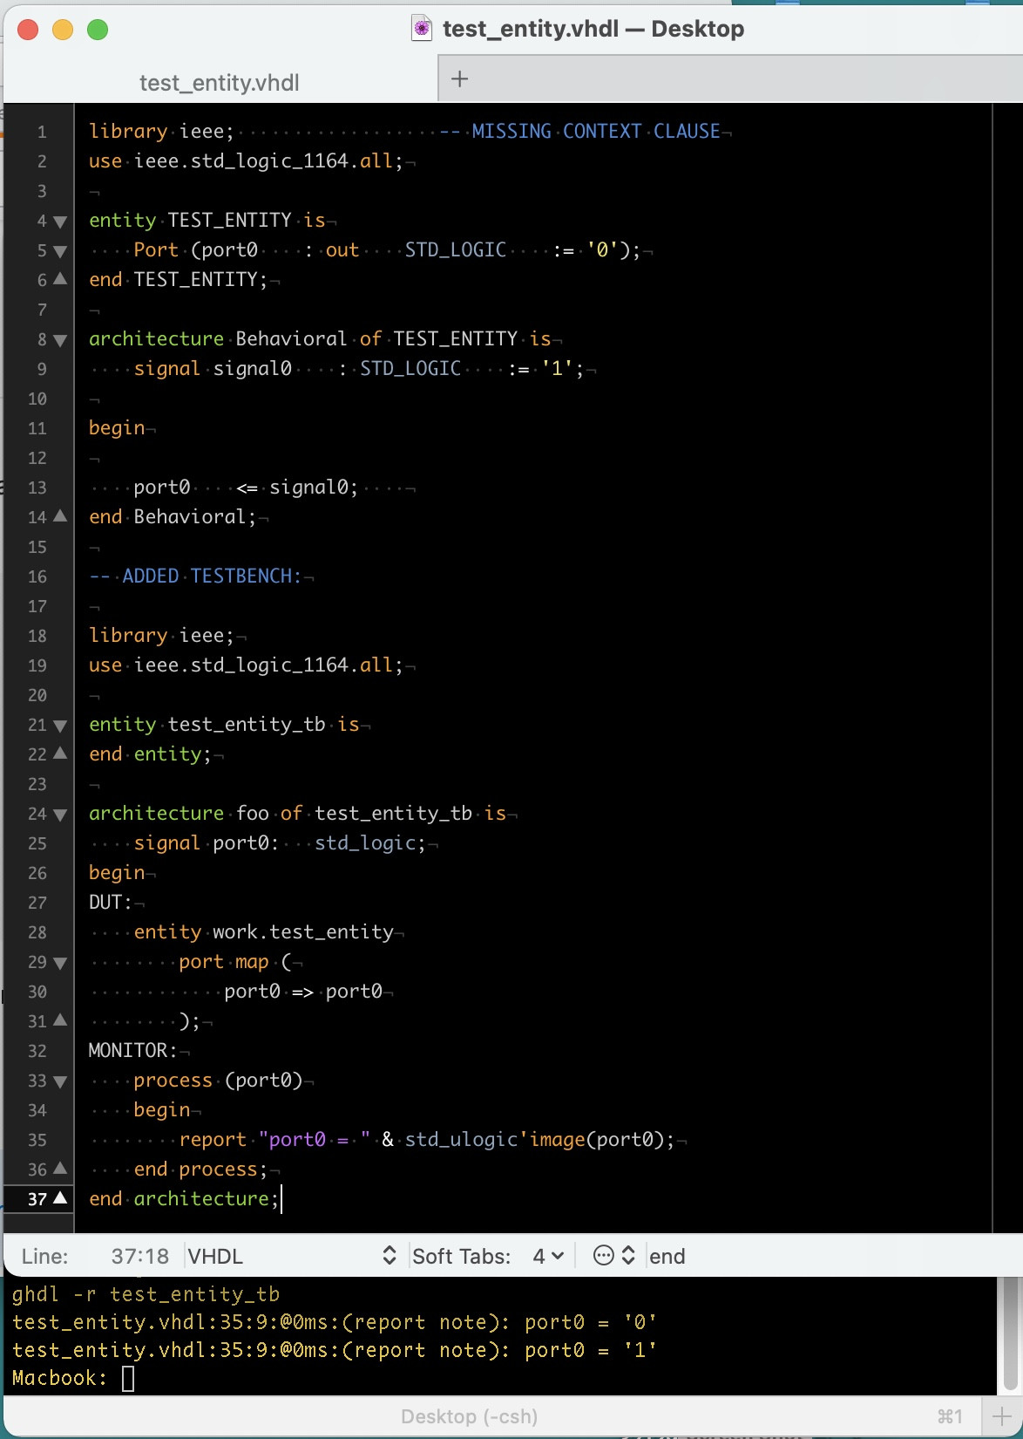
Task: Click the line position field 37:18
Action: 139,1256
